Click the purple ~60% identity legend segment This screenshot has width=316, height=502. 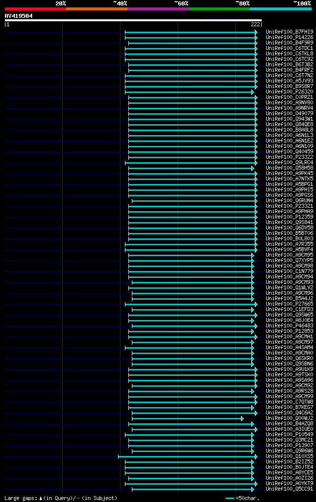point(158,9)
